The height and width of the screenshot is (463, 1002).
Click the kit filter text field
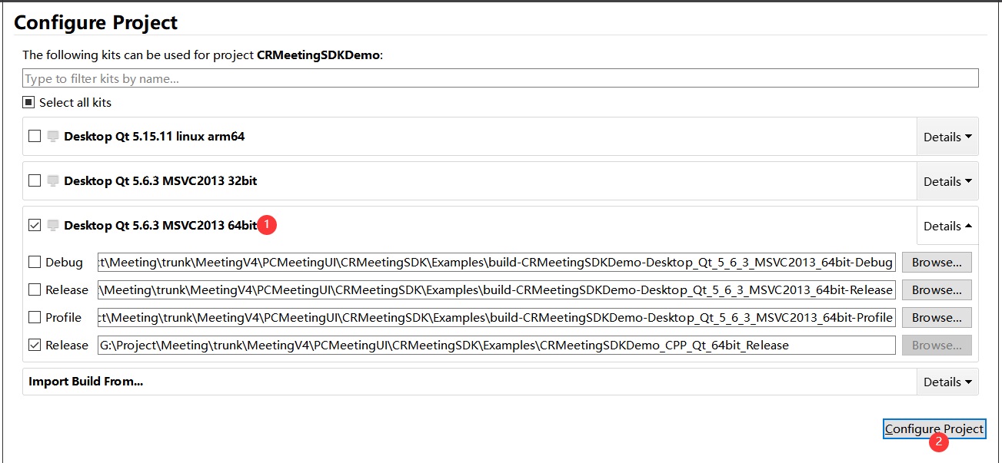coord(500,78)
